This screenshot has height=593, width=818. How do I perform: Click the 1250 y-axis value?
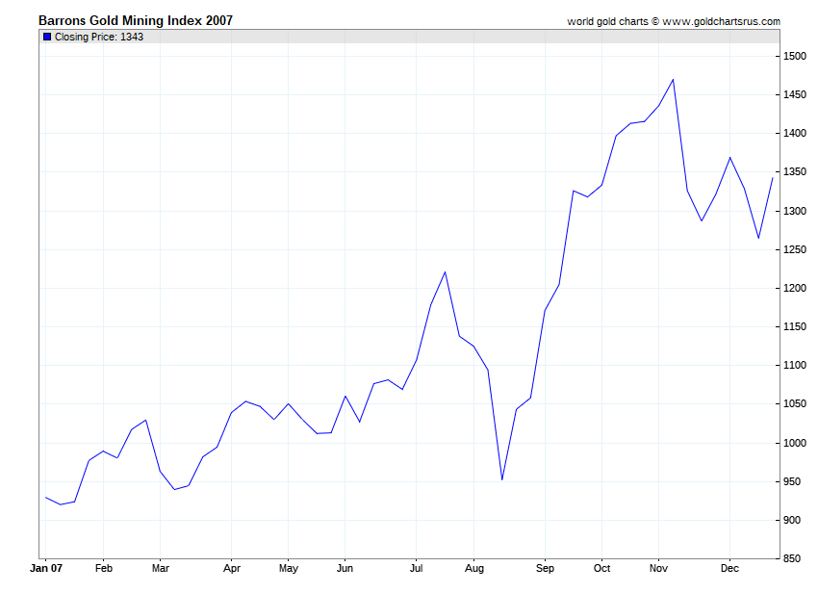point(795,249)
